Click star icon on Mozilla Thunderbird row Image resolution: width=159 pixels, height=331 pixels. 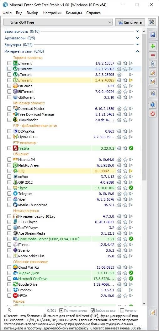coord(125,205)
